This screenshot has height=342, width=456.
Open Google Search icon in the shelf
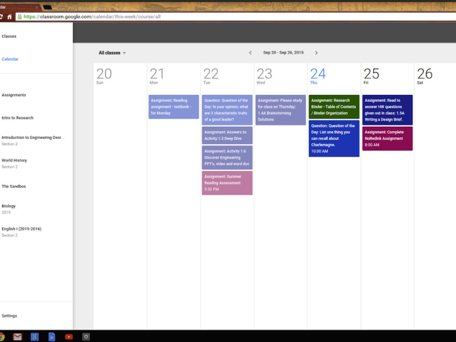[35, 337]
